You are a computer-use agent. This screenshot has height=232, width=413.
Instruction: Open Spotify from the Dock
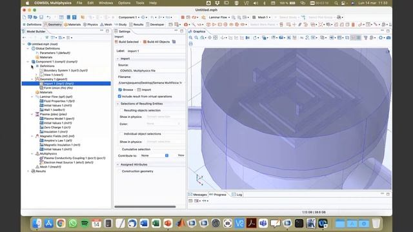coord(85,224)
